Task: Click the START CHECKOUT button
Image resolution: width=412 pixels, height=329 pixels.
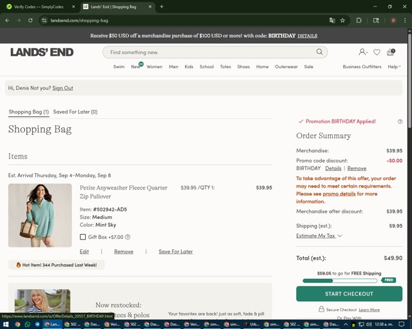Action: coord(349,294)
